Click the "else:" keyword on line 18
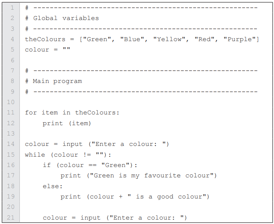274x224 pixels. pyautogui.click(x=52, y=186)
